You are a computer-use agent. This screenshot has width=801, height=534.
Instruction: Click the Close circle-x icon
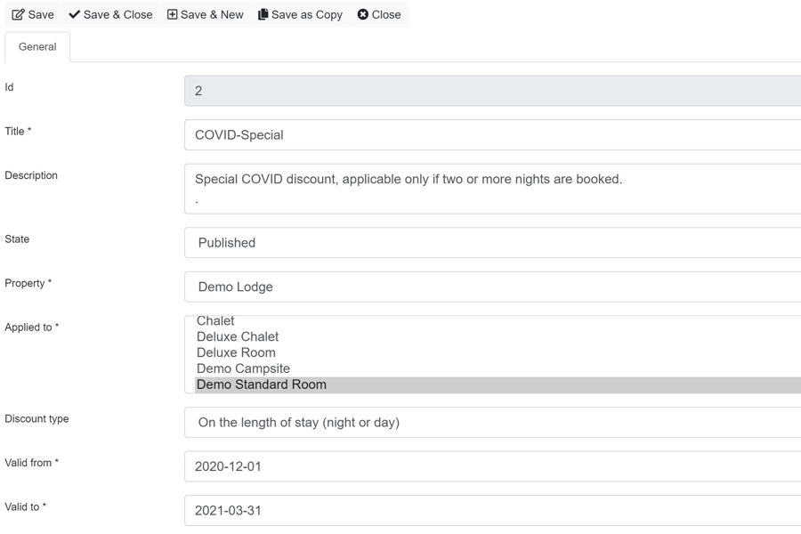pyautogui.click(x=363, y=14)
